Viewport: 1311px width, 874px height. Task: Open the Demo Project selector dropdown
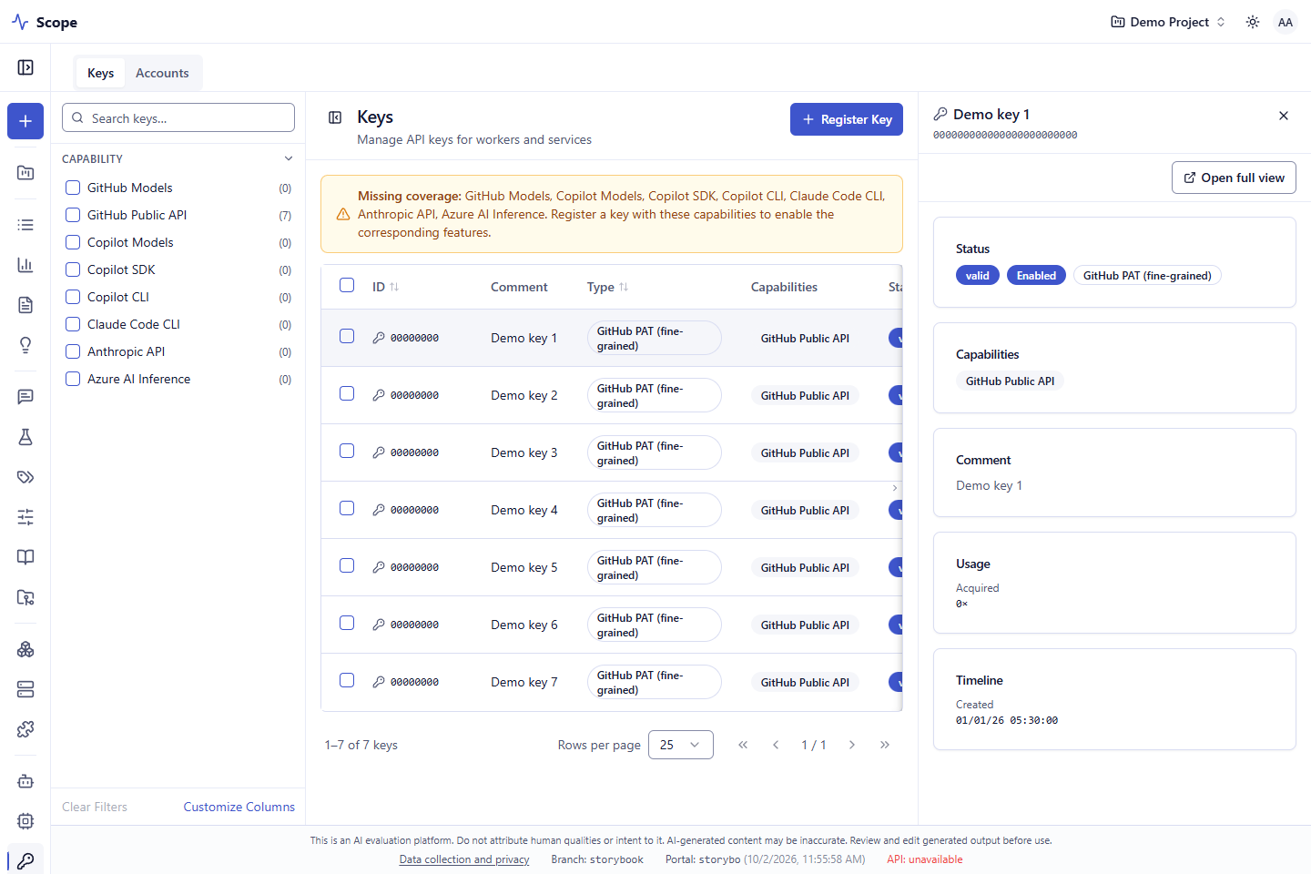pos(1168,22)
